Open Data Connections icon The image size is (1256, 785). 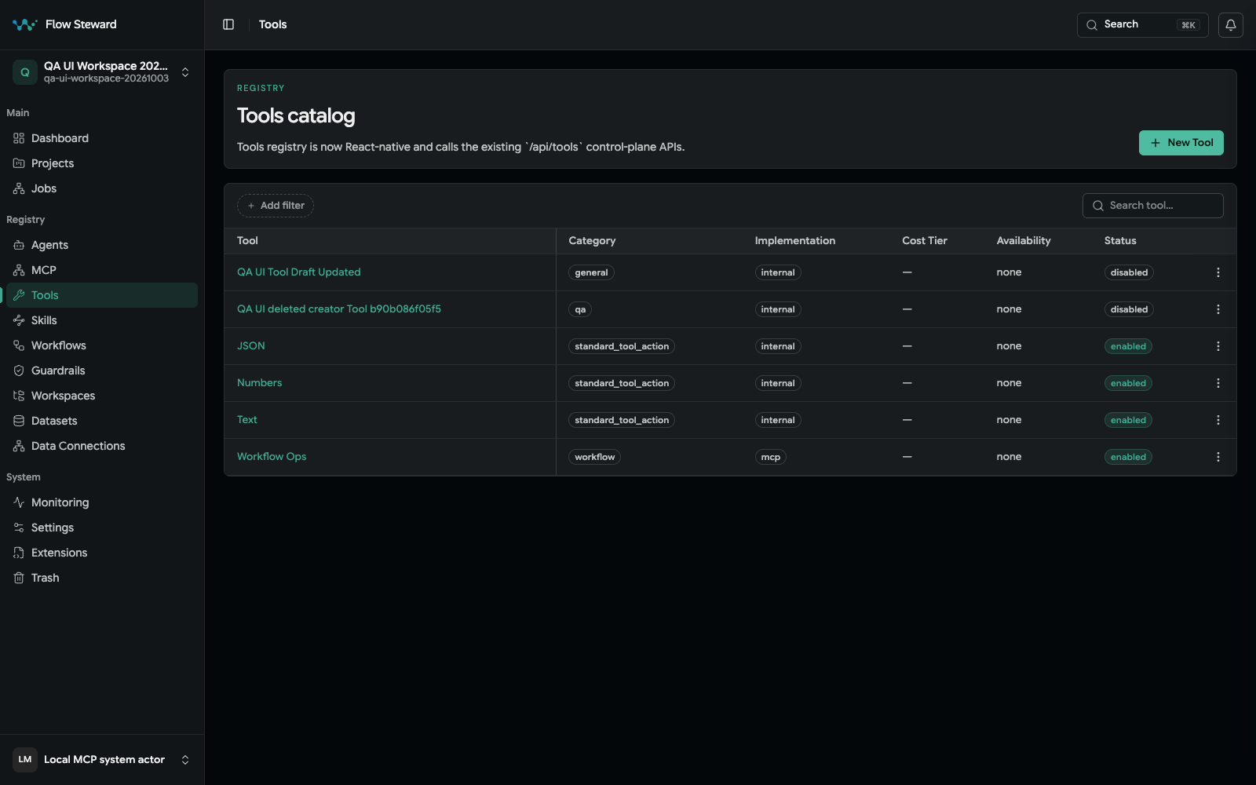point(19,446)
